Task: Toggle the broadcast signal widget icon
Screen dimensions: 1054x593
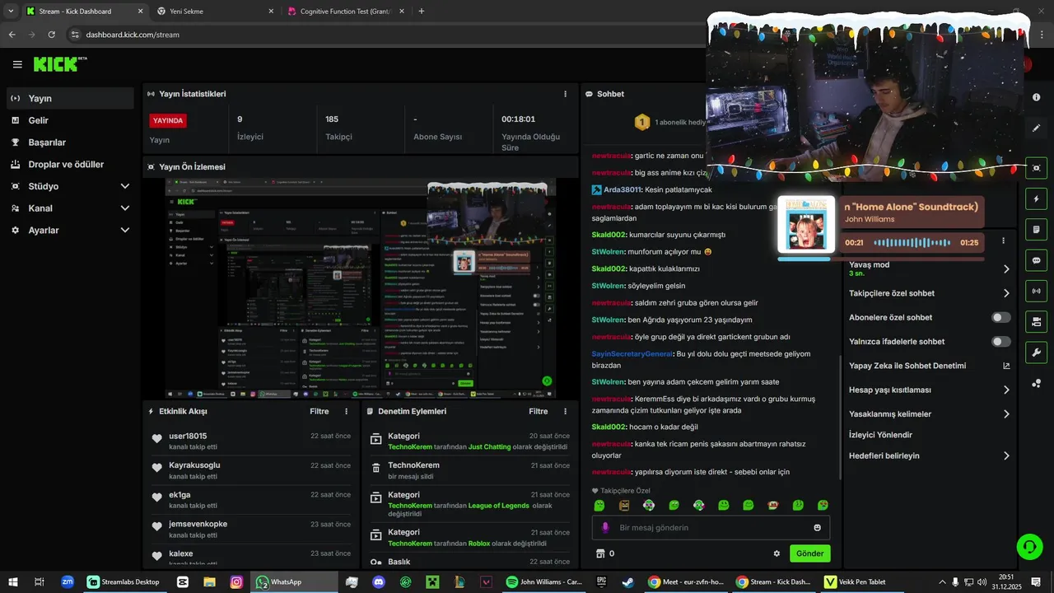Action: [1036, 291]
